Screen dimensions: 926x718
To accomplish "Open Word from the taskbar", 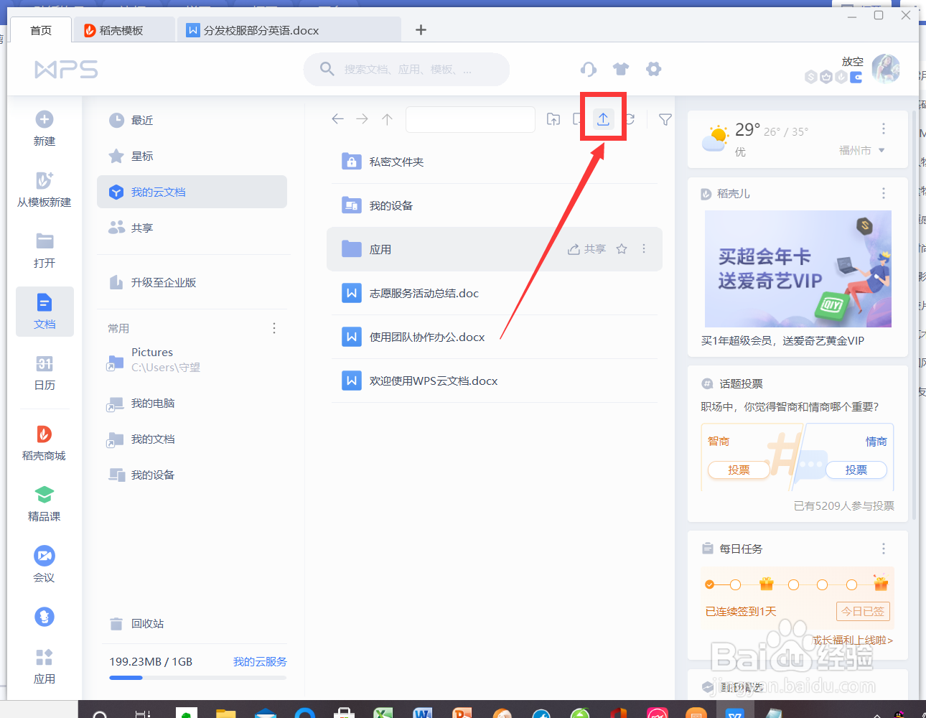I will [x=422, y=712].
